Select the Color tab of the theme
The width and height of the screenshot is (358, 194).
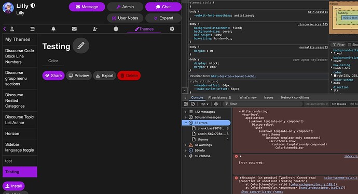click(53, 61)
